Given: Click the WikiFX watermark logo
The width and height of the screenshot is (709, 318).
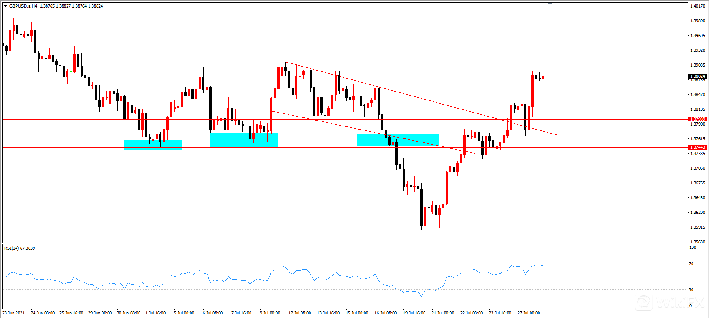Looking at the screenshot, I should [x=670, y=302].
